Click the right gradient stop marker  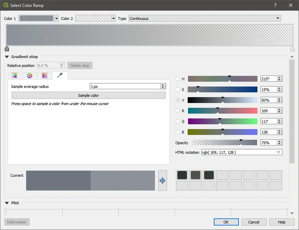click(292, 49)
